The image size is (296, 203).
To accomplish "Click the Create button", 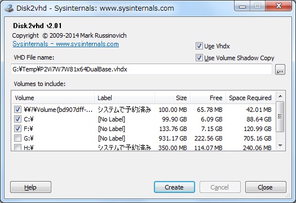I will click(x=174, y=187).
